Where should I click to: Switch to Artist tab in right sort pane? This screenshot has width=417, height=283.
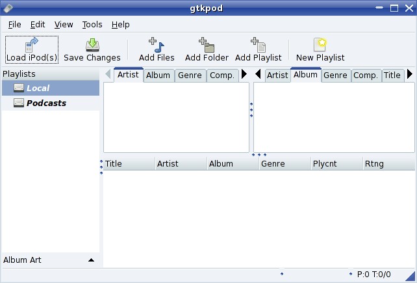click(x=277, y=75)
